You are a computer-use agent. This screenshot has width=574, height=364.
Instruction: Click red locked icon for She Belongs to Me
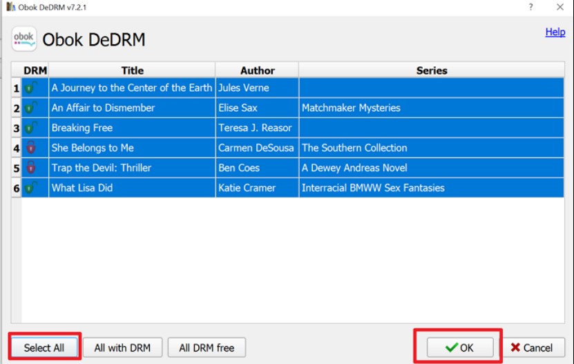tap(31, 148)
